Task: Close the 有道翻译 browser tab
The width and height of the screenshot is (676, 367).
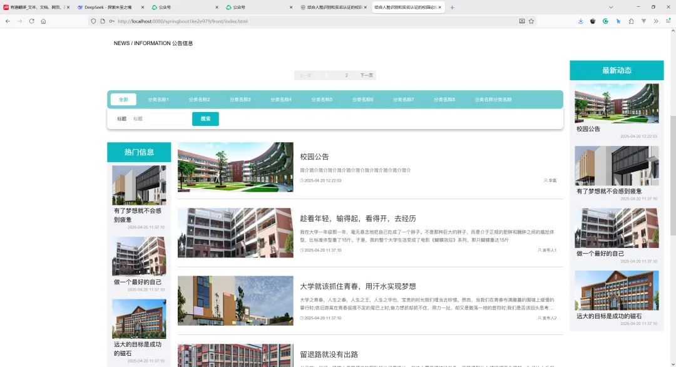Action: click(x=68, y=8)
